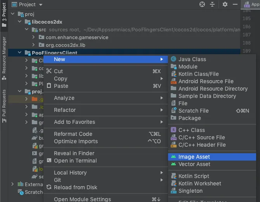Open Project panel settings gear
Screen dimensions: 260x202
(x=225, y=4)
